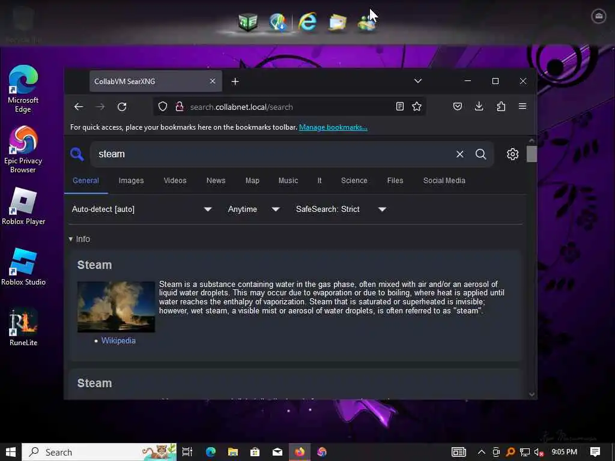Open the Anytime time range dropdown
Image resolution: width=615 pixels, height=461 pixels.
[x=254, y=209]
